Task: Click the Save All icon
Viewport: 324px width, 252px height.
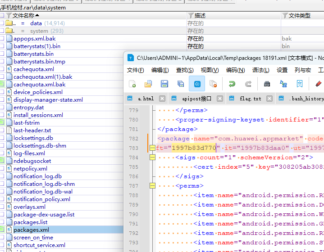Action: [x=181, y=84]
